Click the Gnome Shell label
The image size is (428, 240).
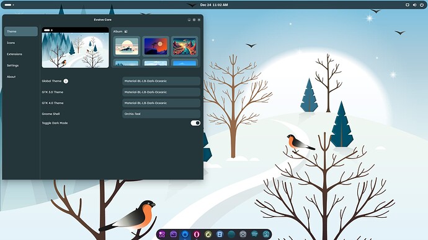(x=51, y=114)
